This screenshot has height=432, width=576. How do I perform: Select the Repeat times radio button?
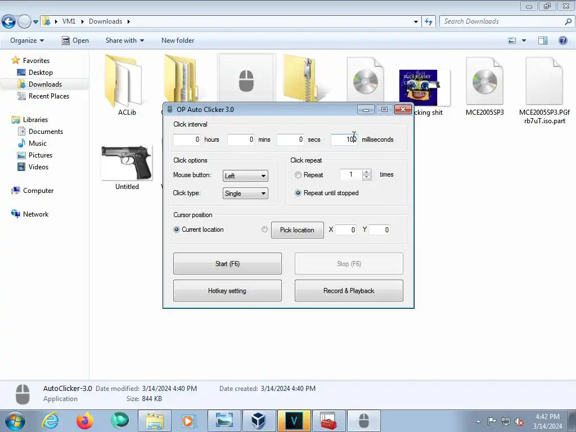click(x=298, y=175)
